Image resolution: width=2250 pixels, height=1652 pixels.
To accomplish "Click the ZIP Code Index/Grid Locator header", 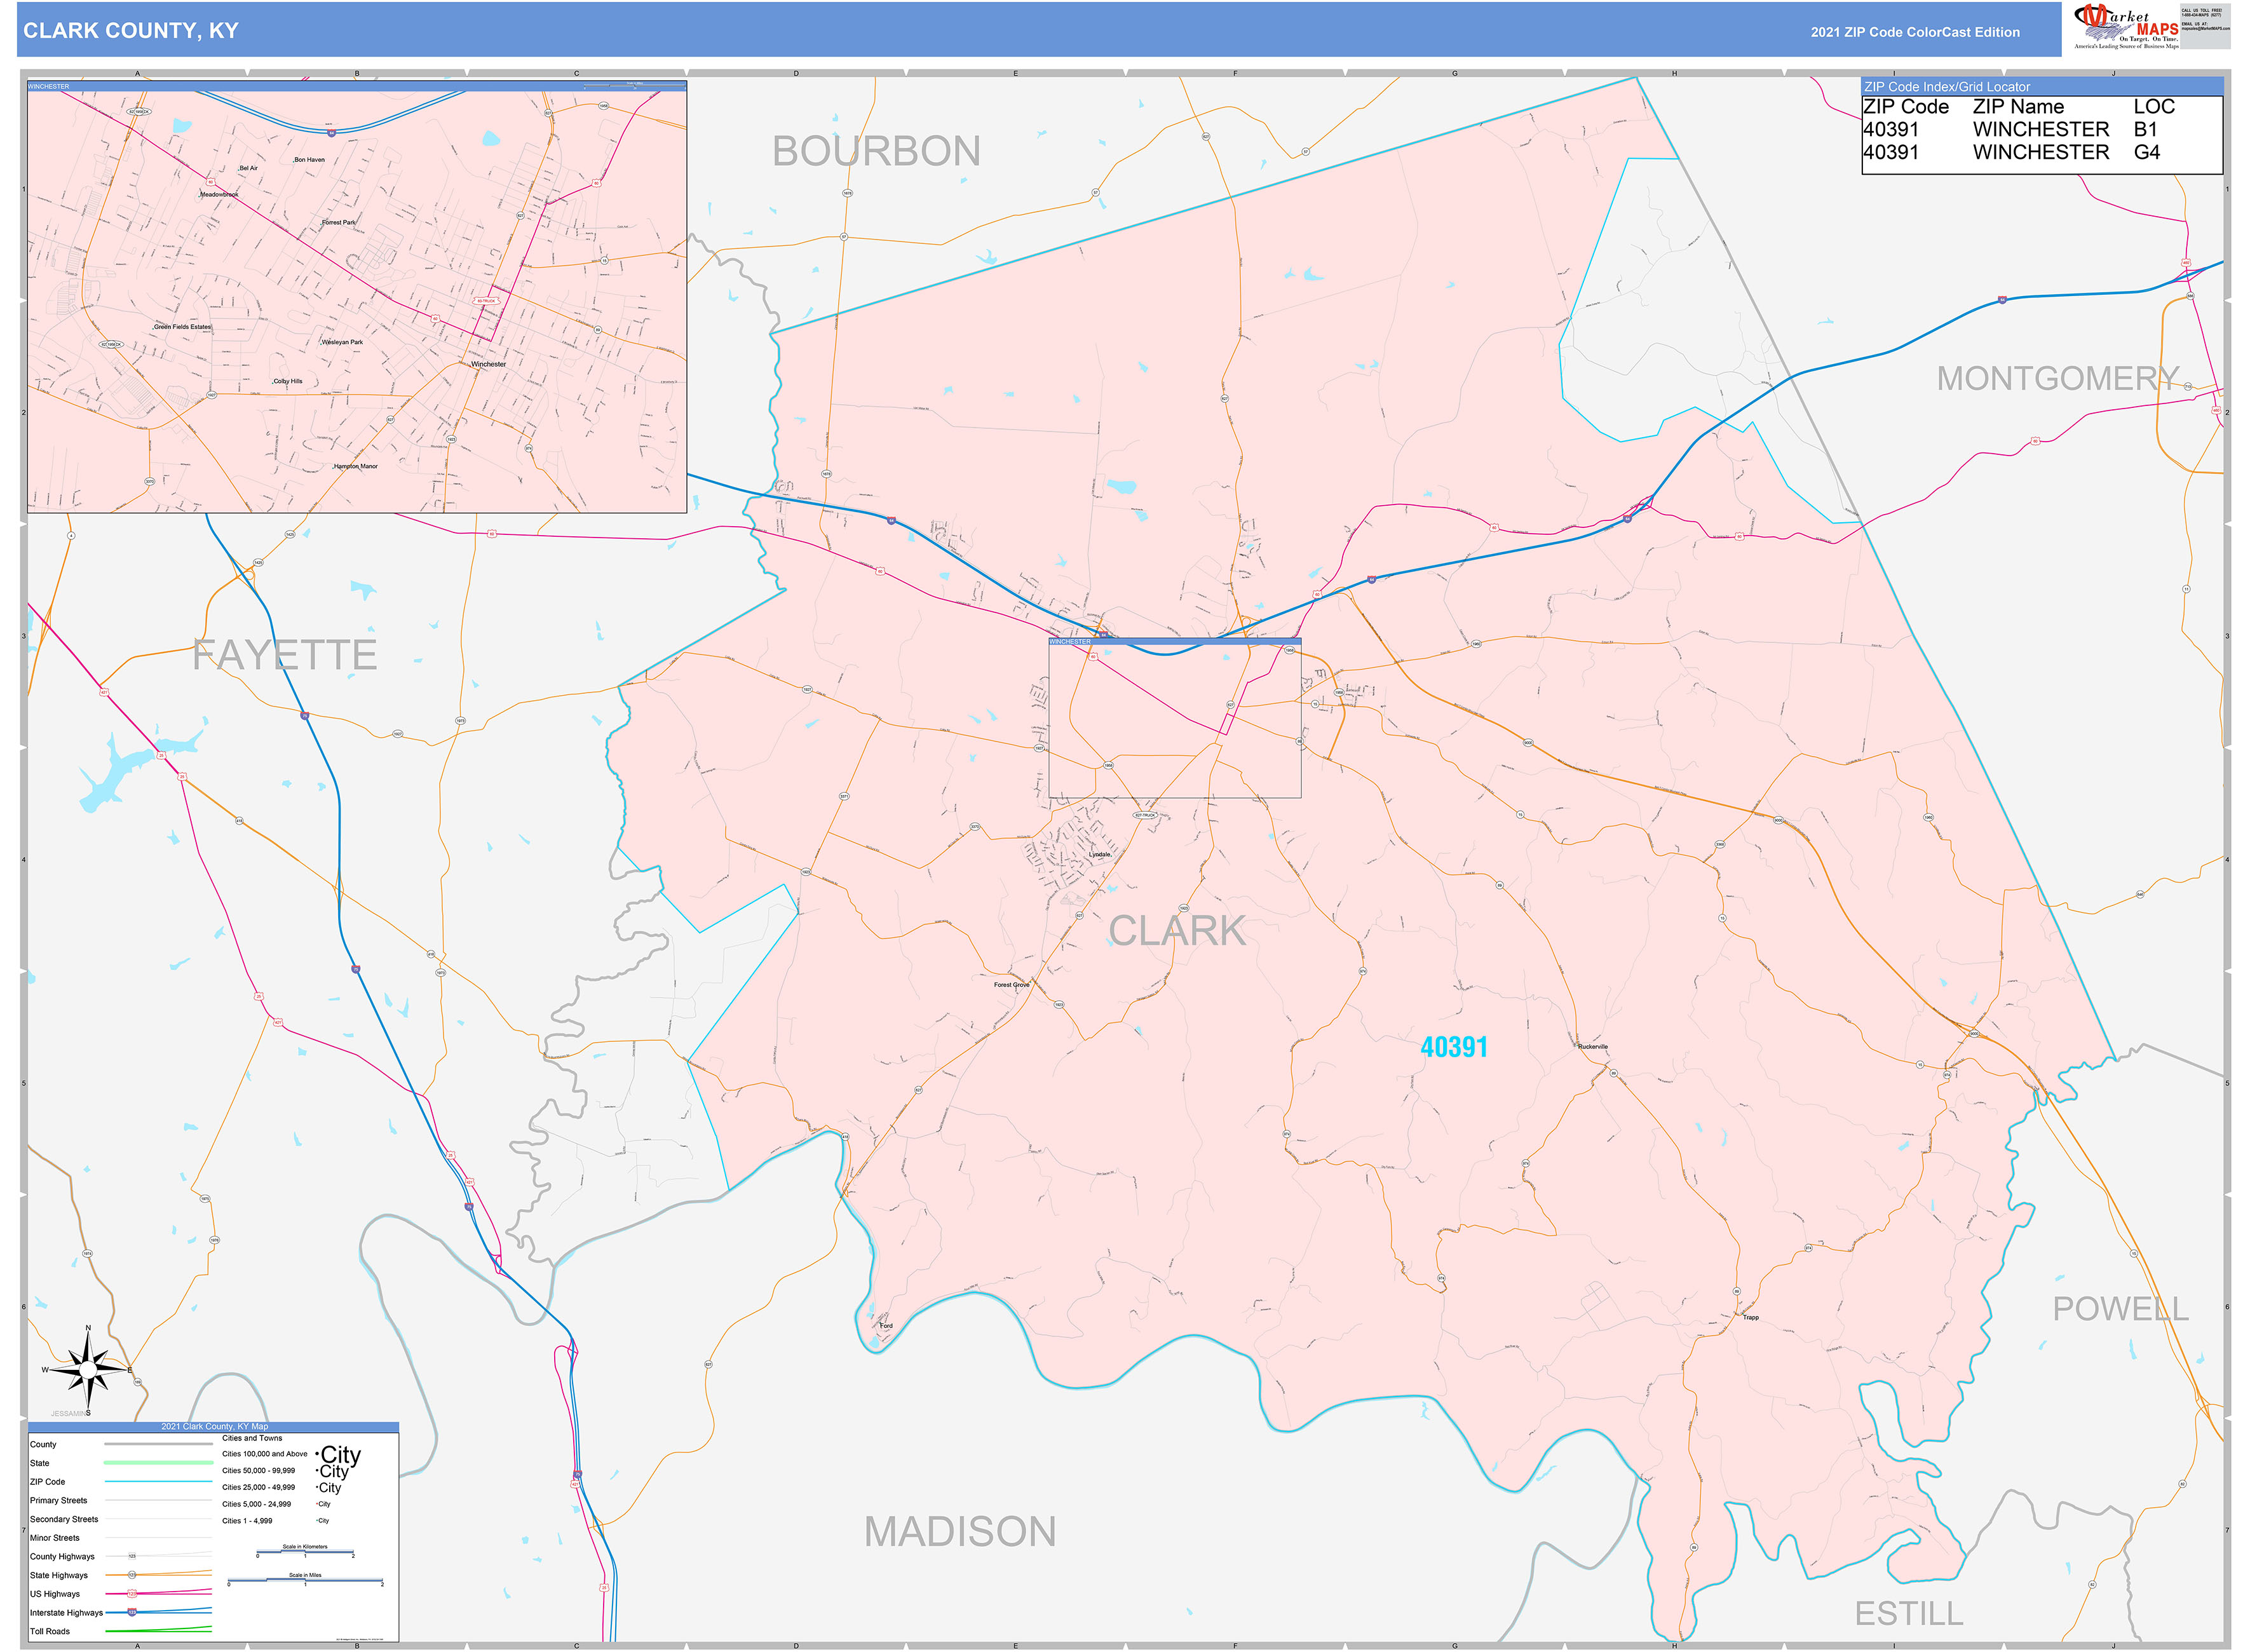I will pyautogui.click(x=2042, y=87).
